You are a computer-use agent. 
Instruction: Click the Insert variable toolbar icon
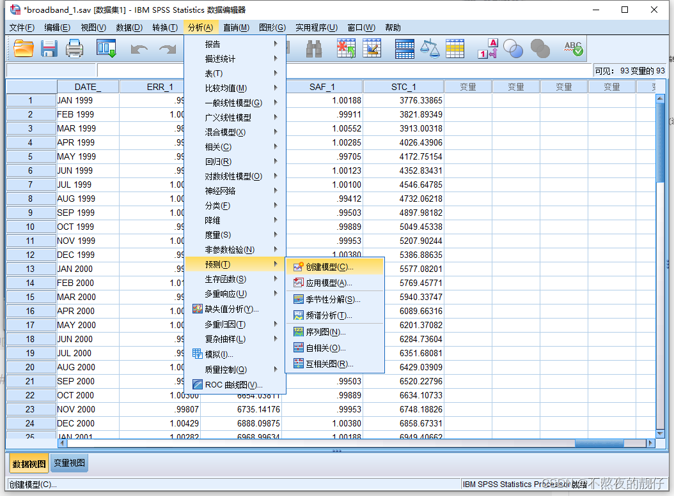click(372, 48)
